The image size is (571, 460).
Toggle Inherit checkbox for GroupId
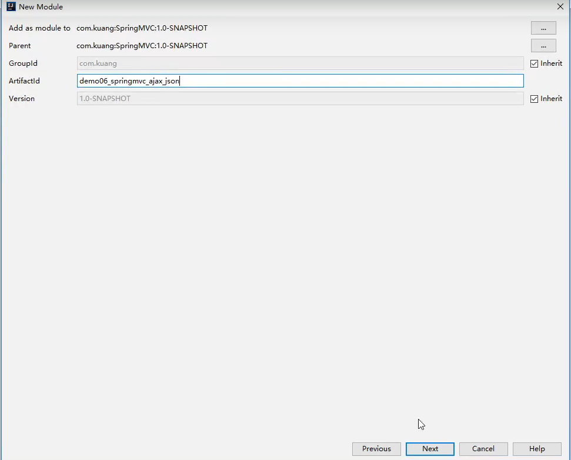534,63
